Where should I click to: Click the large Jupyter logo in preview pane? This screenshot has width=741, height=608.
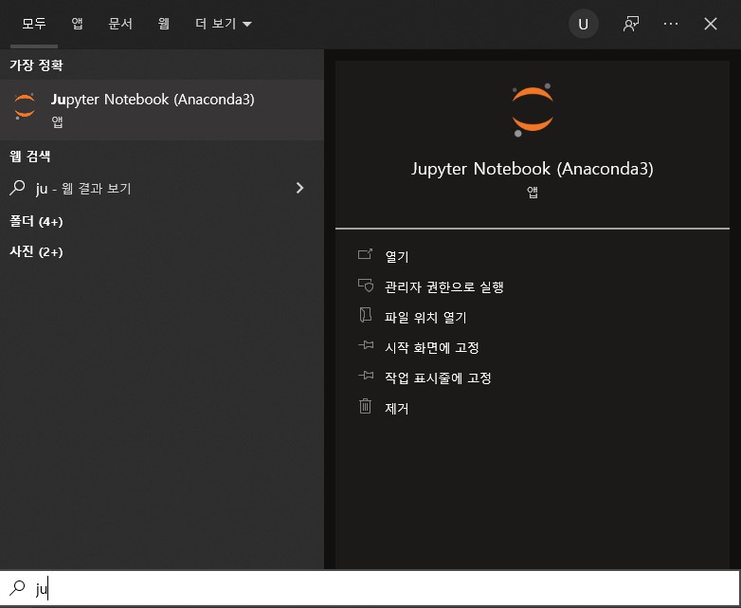533,110
